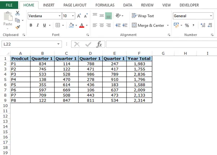The image size is (217, 155).
Task: Open the Verdana font name dropdown
Action: coord(59,16)
